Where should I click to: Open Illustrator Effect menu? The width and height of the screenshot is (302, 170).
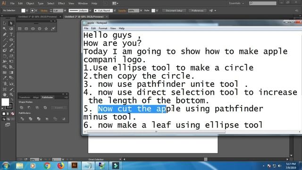tap(61, 3)
